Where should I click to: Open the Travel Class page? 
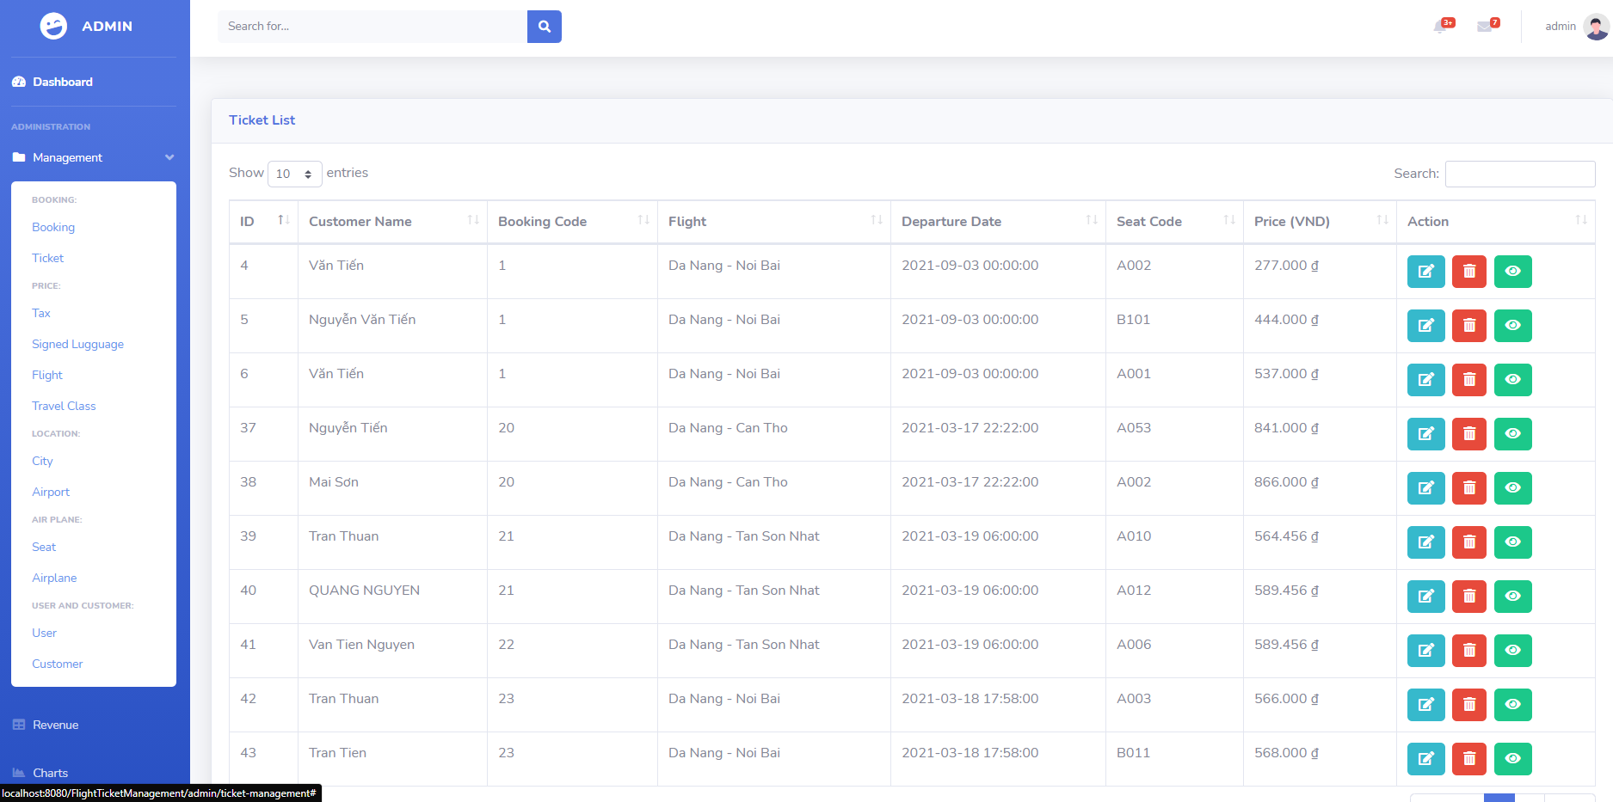coord(64,406)
